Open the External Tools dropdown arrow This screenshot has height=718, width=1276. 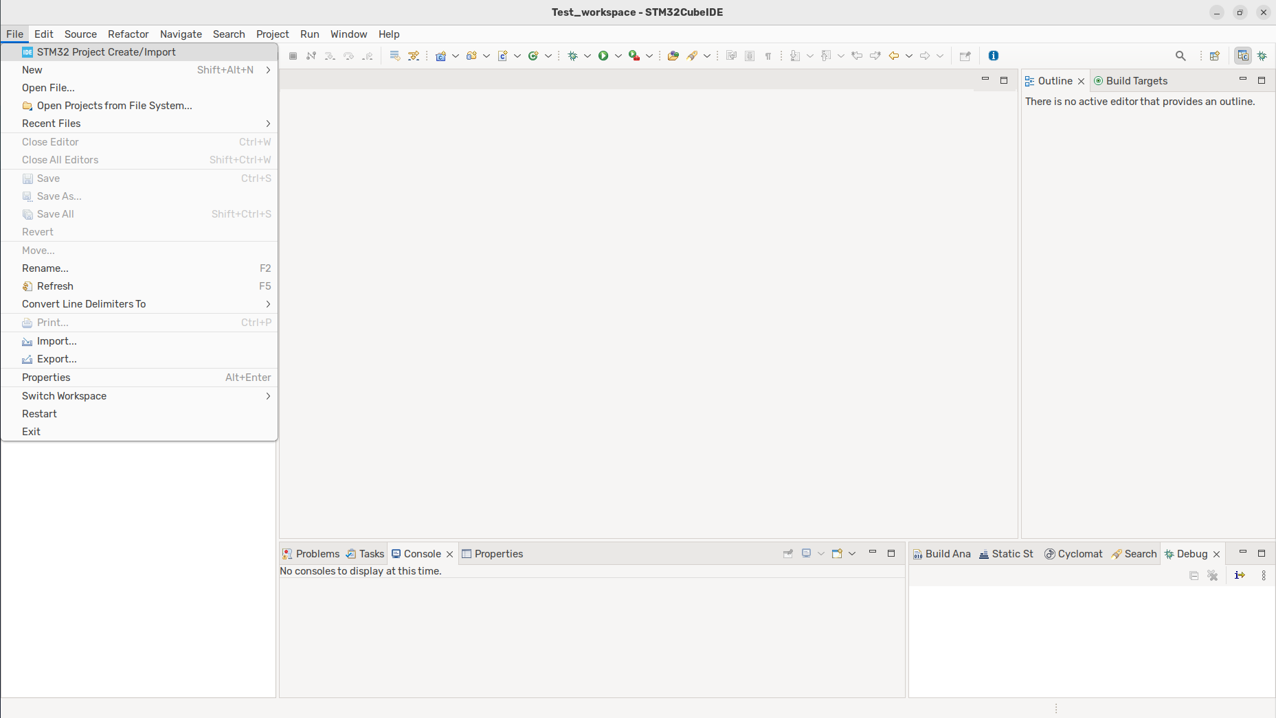point(649,56)
